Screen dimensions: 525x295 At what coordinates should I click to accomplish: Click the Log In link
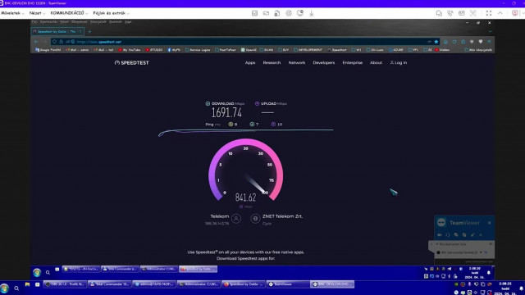point(399,62)
